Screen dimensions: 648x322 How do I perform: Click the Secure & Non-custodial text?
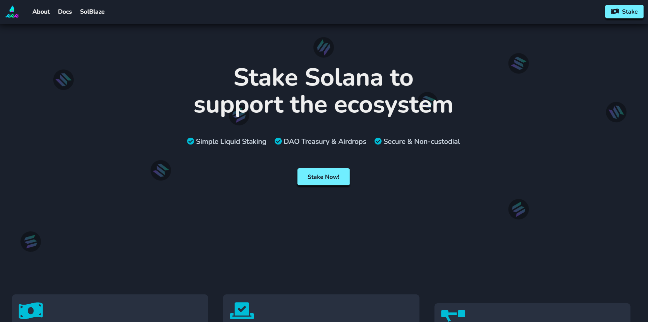click(422, 141)
